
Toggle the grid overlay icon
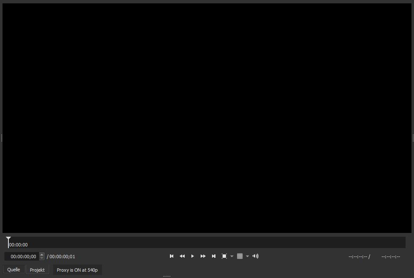[x=240, y=256]
